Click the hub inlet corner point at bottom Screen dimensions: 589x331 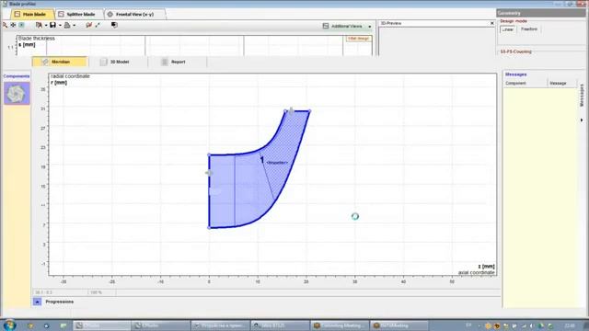pos(209,228)
